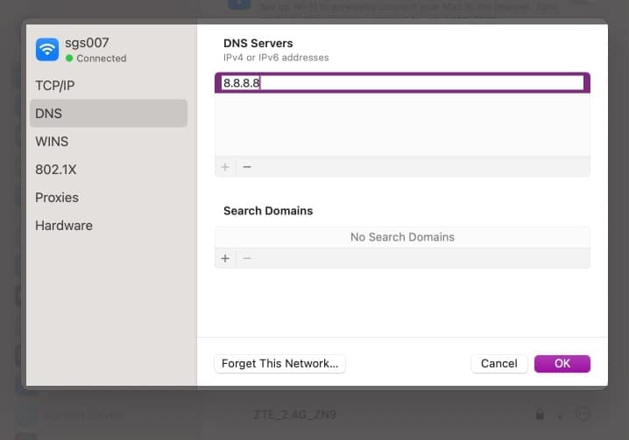
Task: Open more options icon in background ZTE network row
Action: coord(583,414)
